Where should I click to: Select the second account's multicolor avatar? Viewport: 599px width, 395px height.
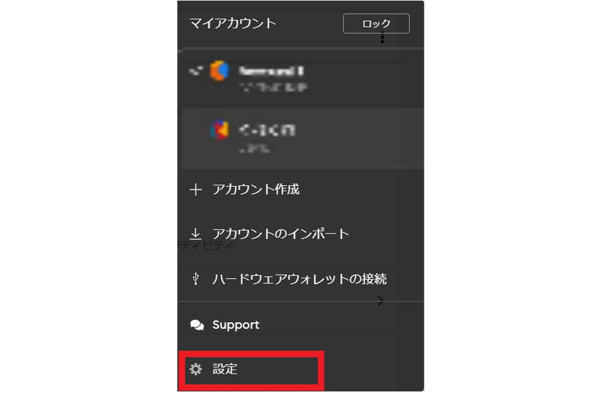click(219, 130)
